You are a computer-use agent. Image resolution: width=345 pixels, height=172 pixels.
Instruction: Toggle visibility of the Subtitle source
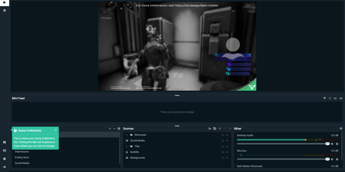(227, 152)
